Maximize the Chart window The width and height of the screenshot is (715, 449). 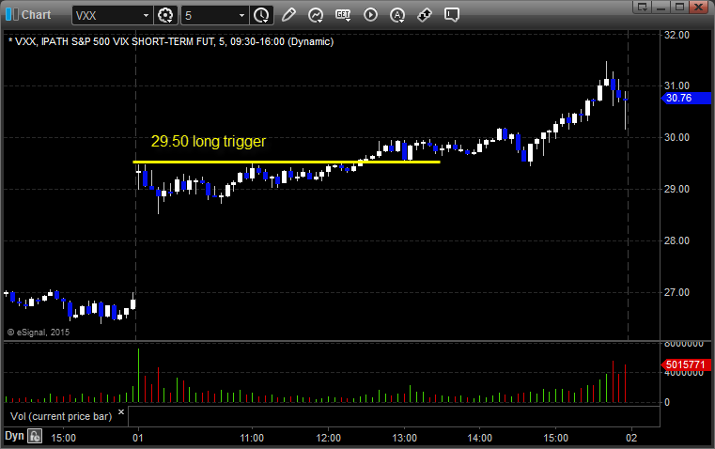coord(679,7)
